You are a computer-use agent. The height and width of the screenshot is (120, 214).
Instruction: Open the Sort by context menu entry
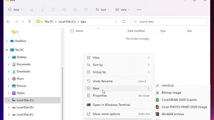(x=118, y=65)
